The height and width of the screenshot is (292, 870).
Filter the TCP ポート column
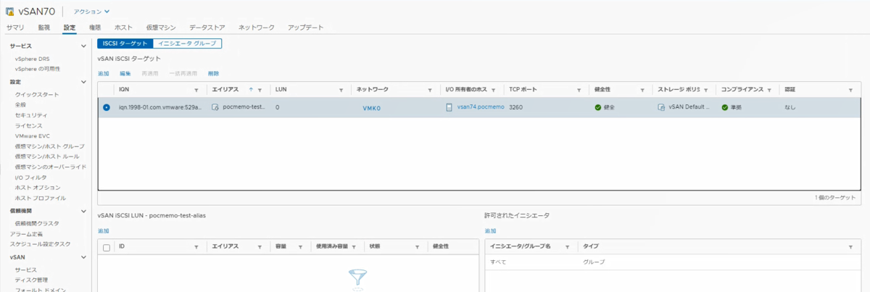pyautogui.click(x=579, y=90)
